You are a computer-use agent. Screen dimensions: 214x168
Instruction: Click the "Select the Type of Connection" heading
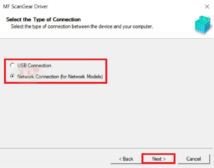pyautogui.click(x=43, y=20)
